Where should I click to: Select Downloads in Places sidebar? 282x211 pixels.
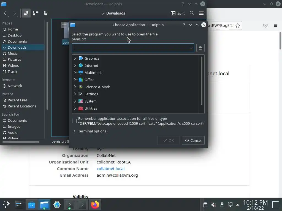coord(23,47)
